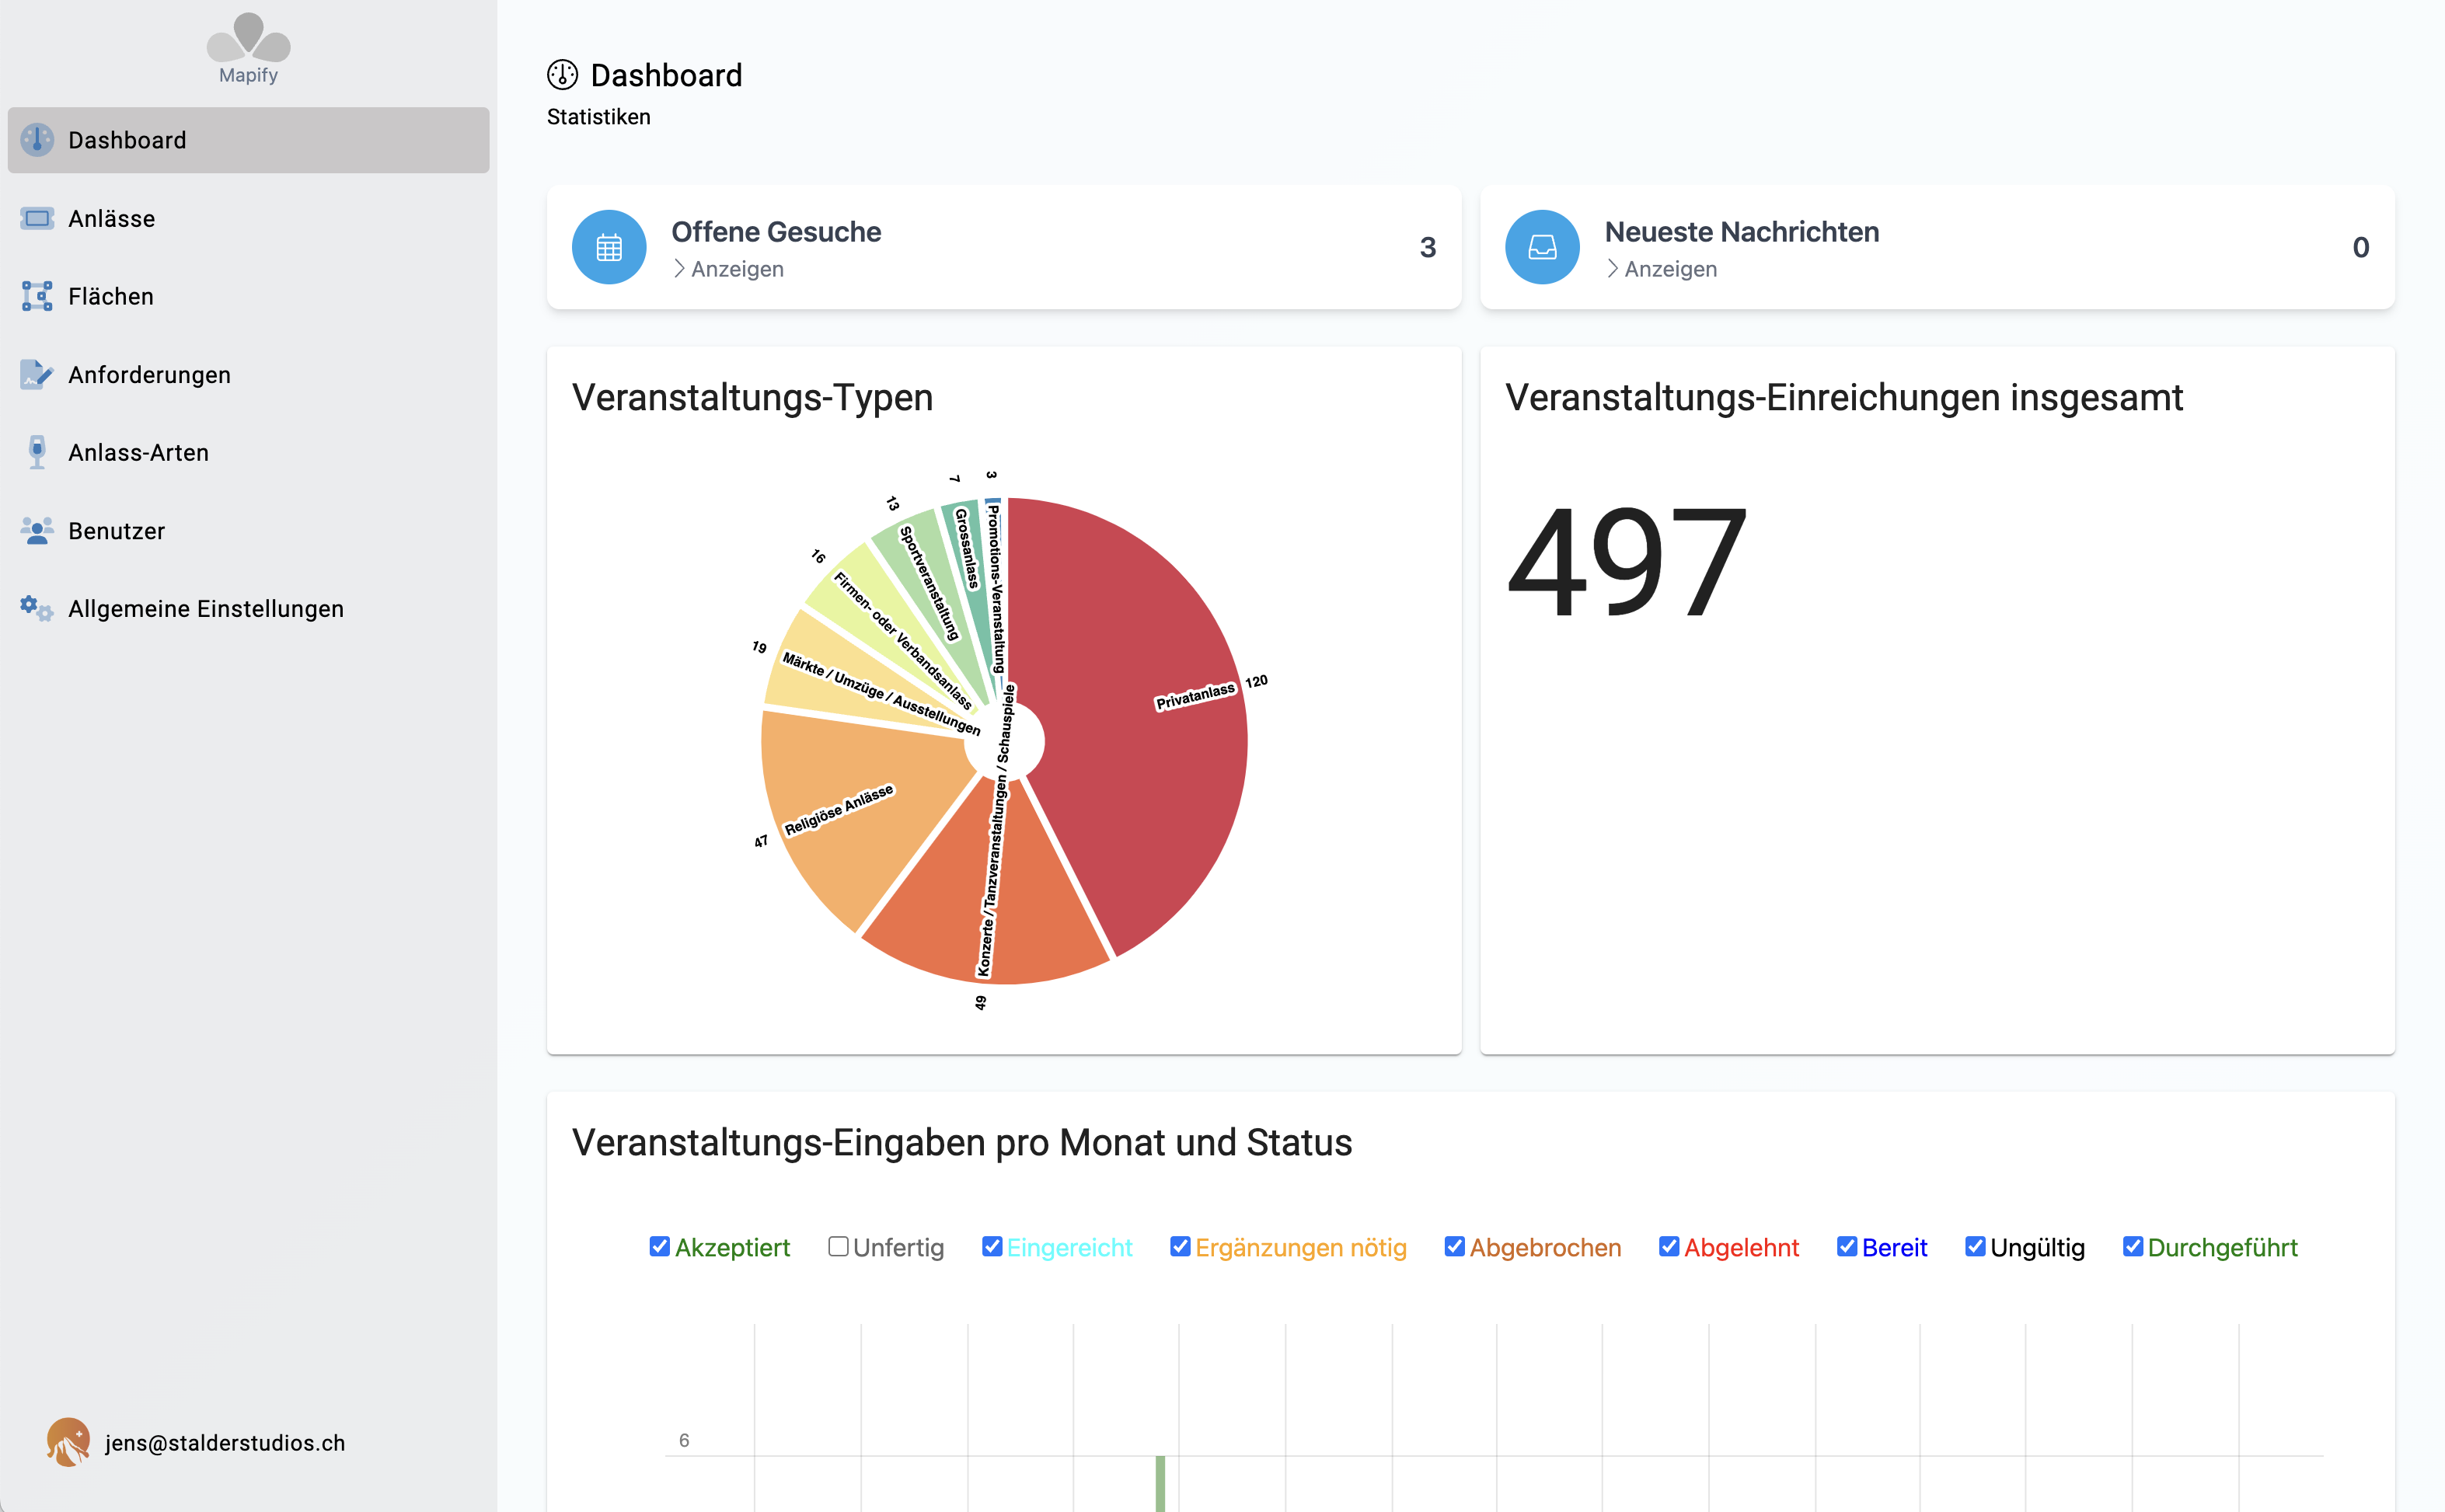Expand Anzeigen under Neueste Nachrichten
This screenshot has width=2445, height=1512.
(1669, 268)
